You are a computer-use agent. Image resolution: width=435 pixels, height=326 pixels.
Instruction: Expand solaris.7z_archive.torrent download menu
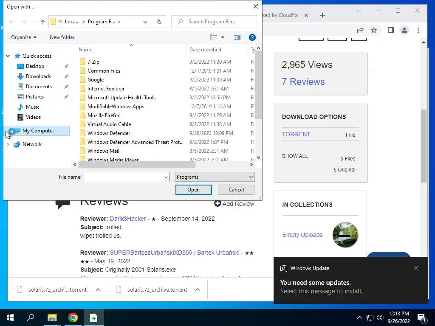tap(197, 289)
